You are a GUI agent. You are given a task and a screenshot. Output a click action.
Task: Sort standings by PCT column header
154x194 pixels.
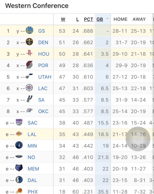click(89, 19)
